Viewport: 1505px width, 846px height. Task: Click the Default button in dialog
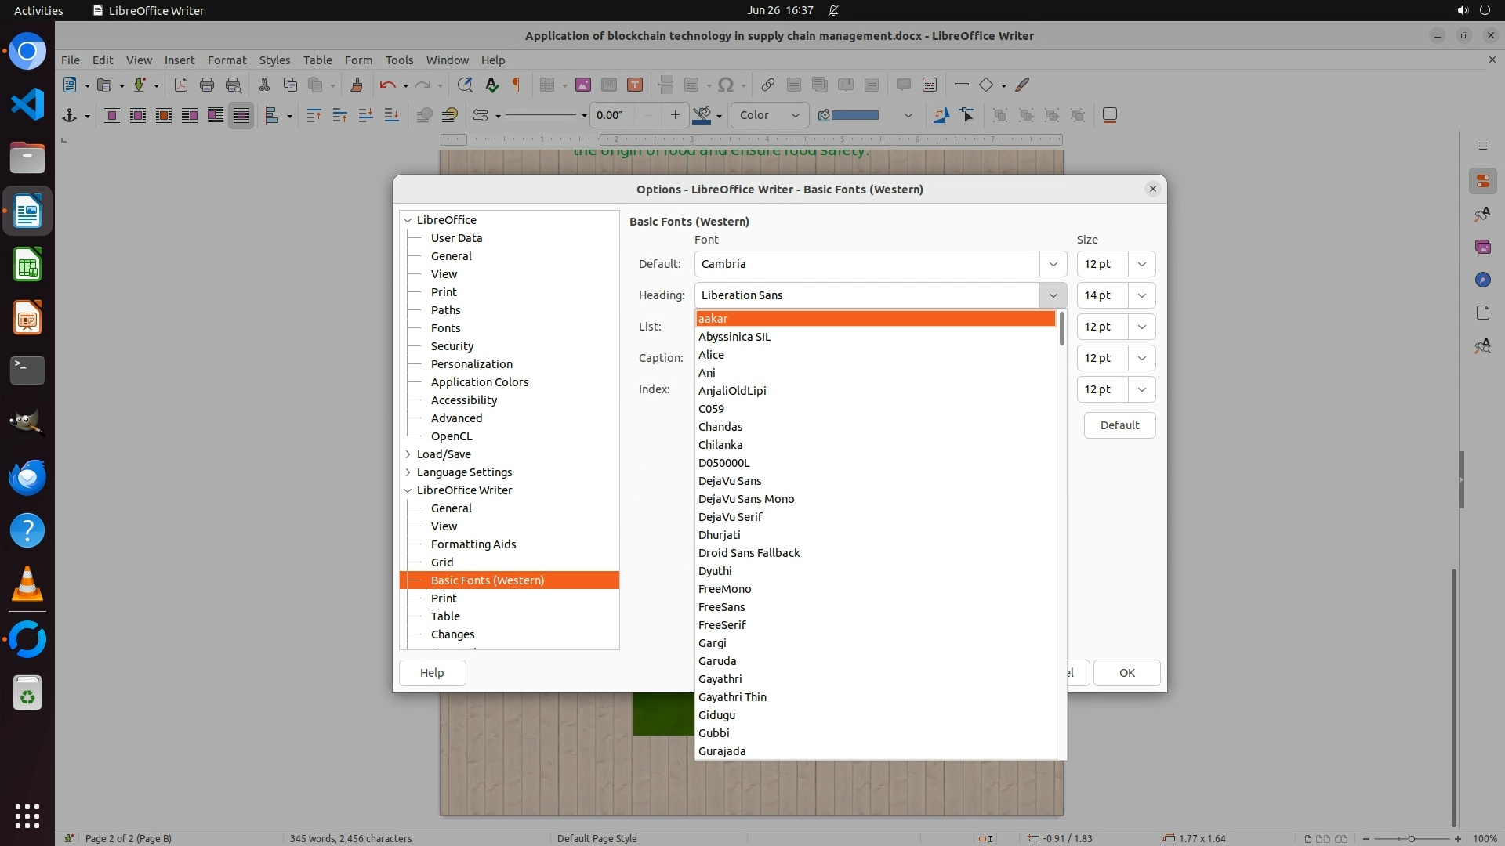(x=1119, y=425)
